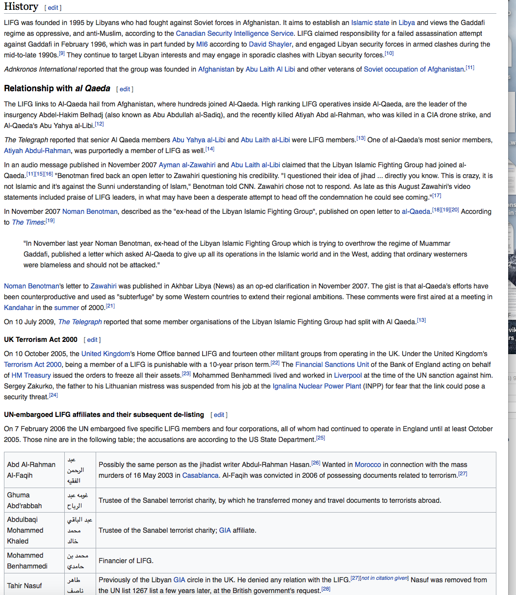Open the David Shayler link

(270, 44)
